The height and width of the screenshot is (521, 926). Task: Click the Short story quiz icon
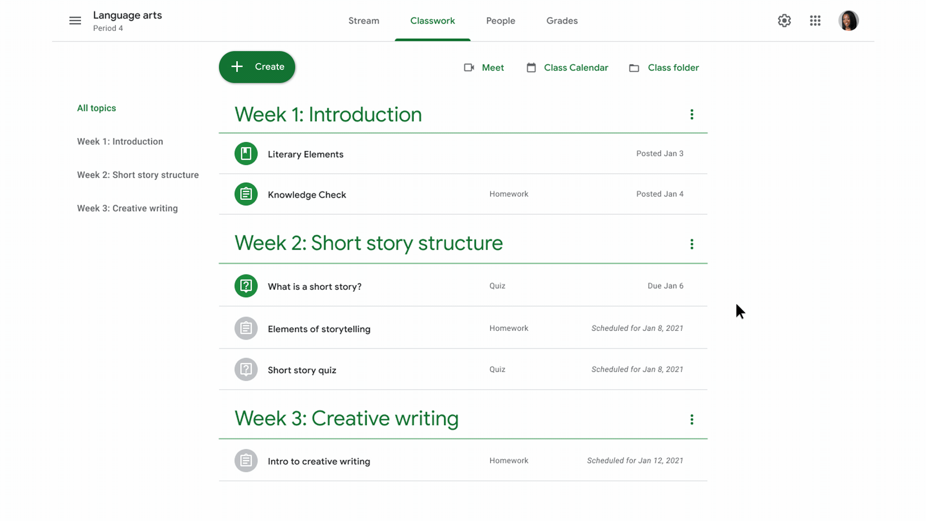(245, 369)
